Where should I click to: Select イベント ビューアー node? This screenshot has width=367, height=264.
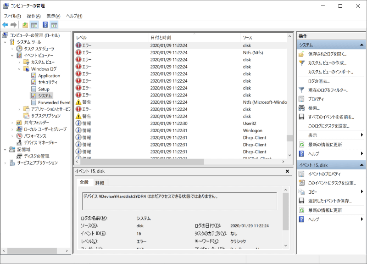coord(39,56)
